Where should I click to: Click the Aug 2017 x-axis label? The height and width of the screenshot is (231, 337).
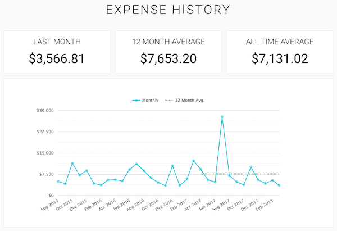pyautogui.click(x=221, y=205)
